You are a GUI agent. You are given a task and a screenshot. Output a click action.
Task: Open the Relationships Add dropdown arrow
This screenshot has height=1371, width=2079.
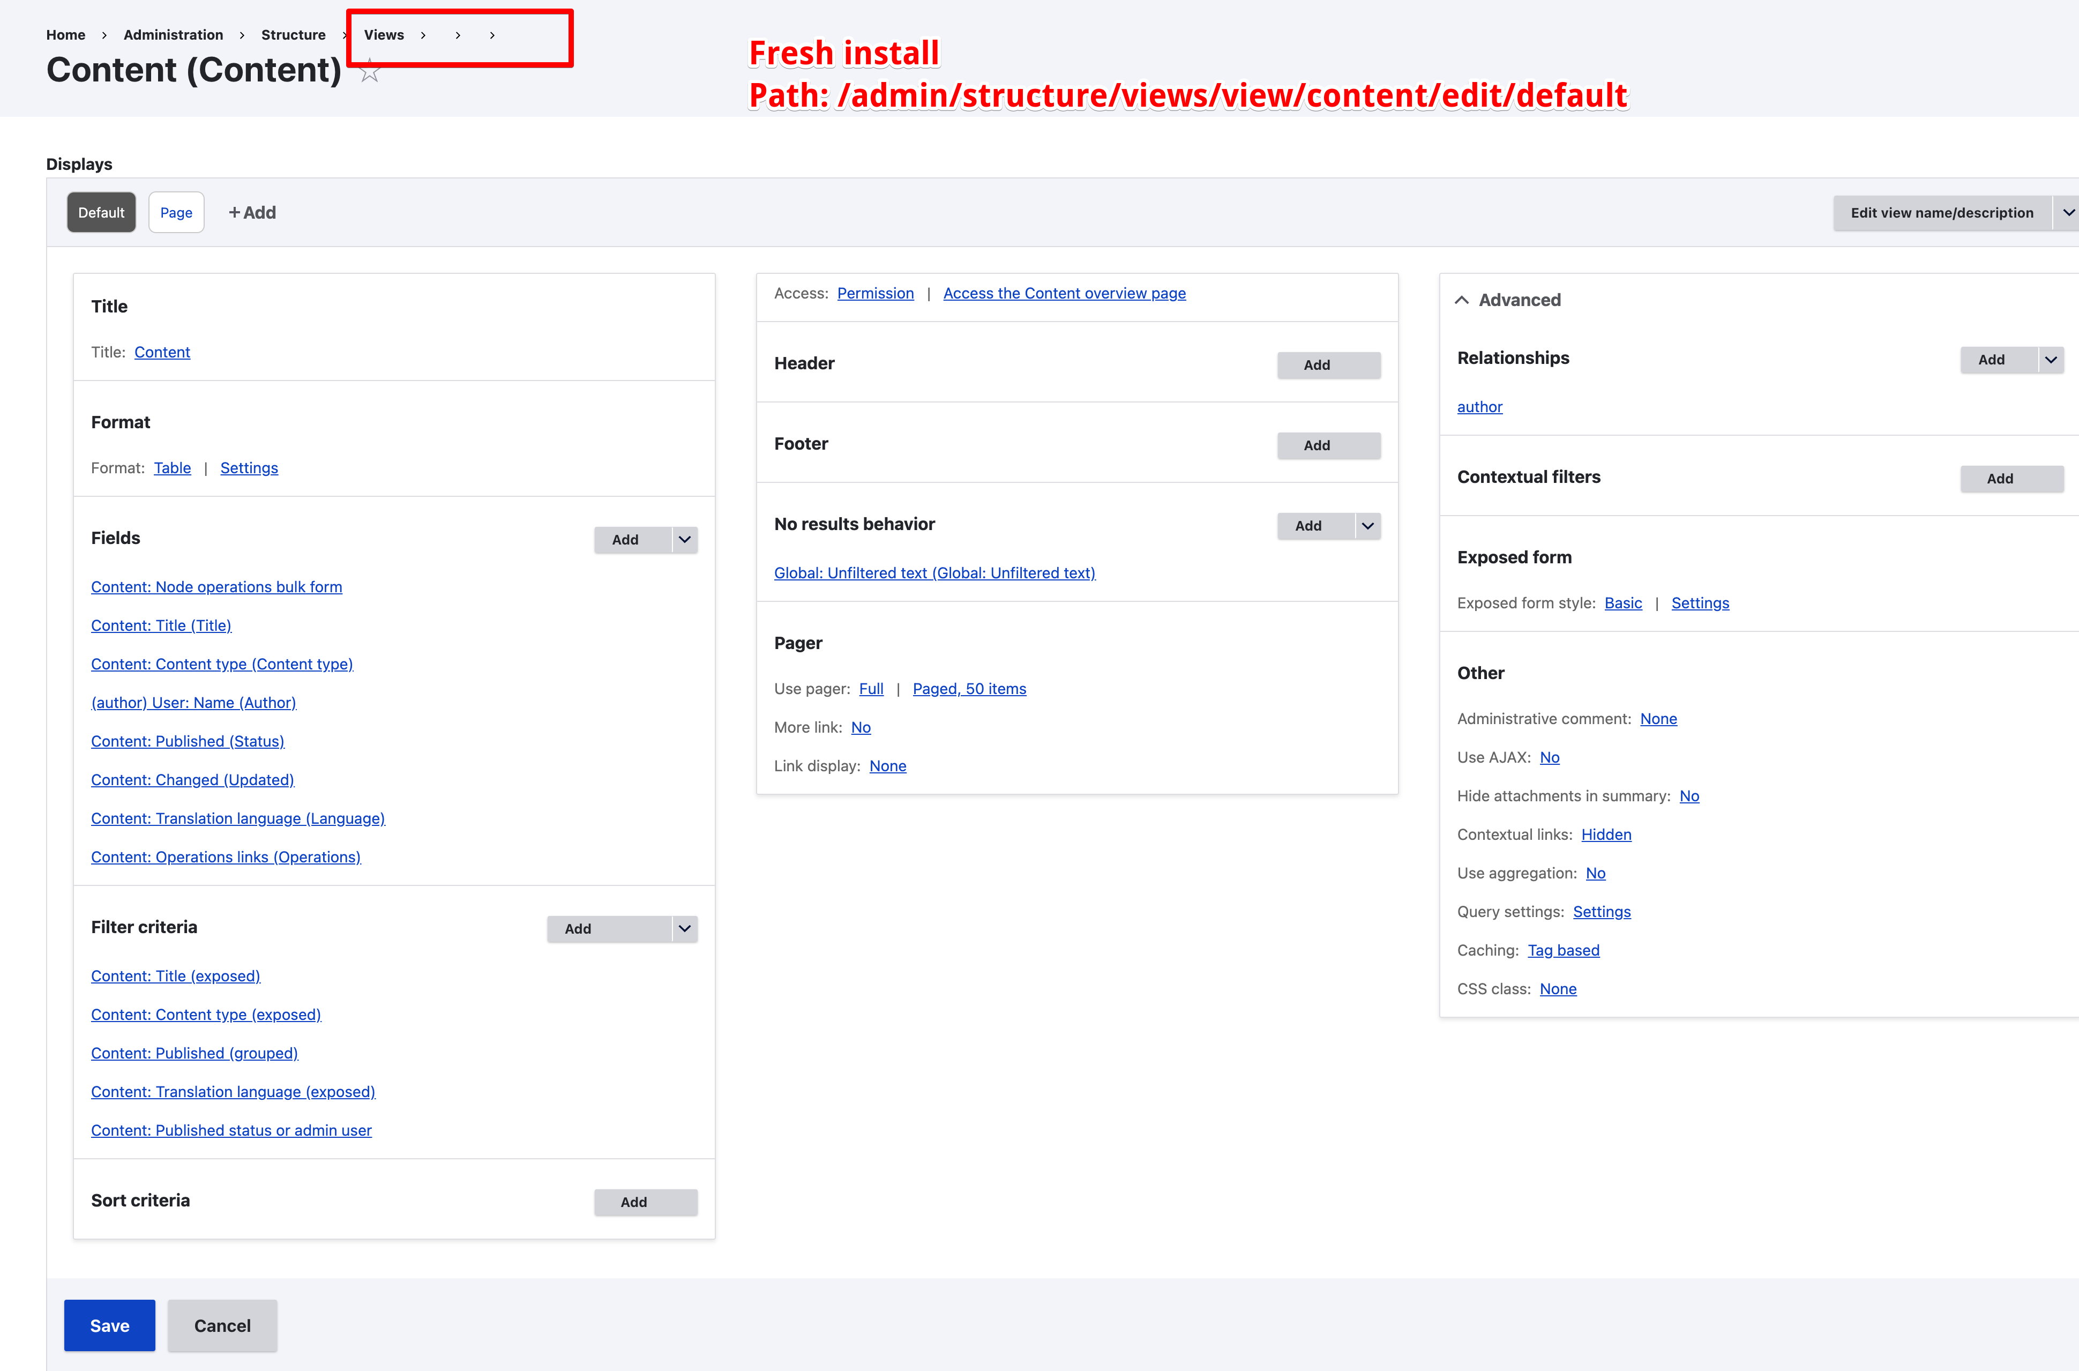point(2052,359)
